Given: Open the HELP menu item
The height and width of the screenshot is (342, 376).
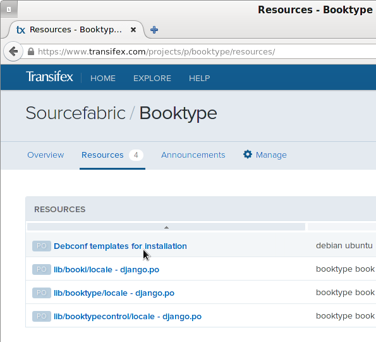Looking at the screenshot, I should tap(199, 79).
